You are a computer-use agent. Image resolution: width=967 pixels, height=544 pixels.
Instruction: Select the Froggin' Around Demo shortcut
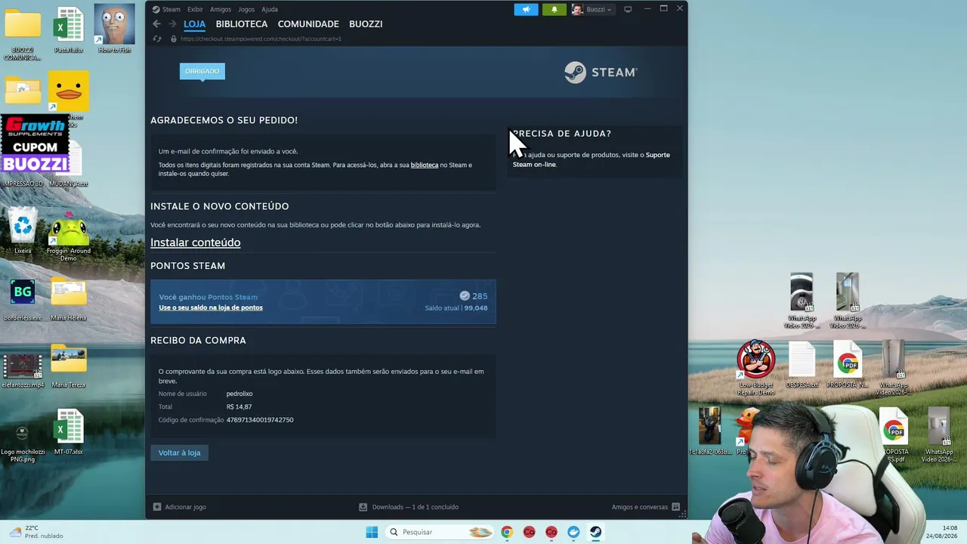pos(69,237)
